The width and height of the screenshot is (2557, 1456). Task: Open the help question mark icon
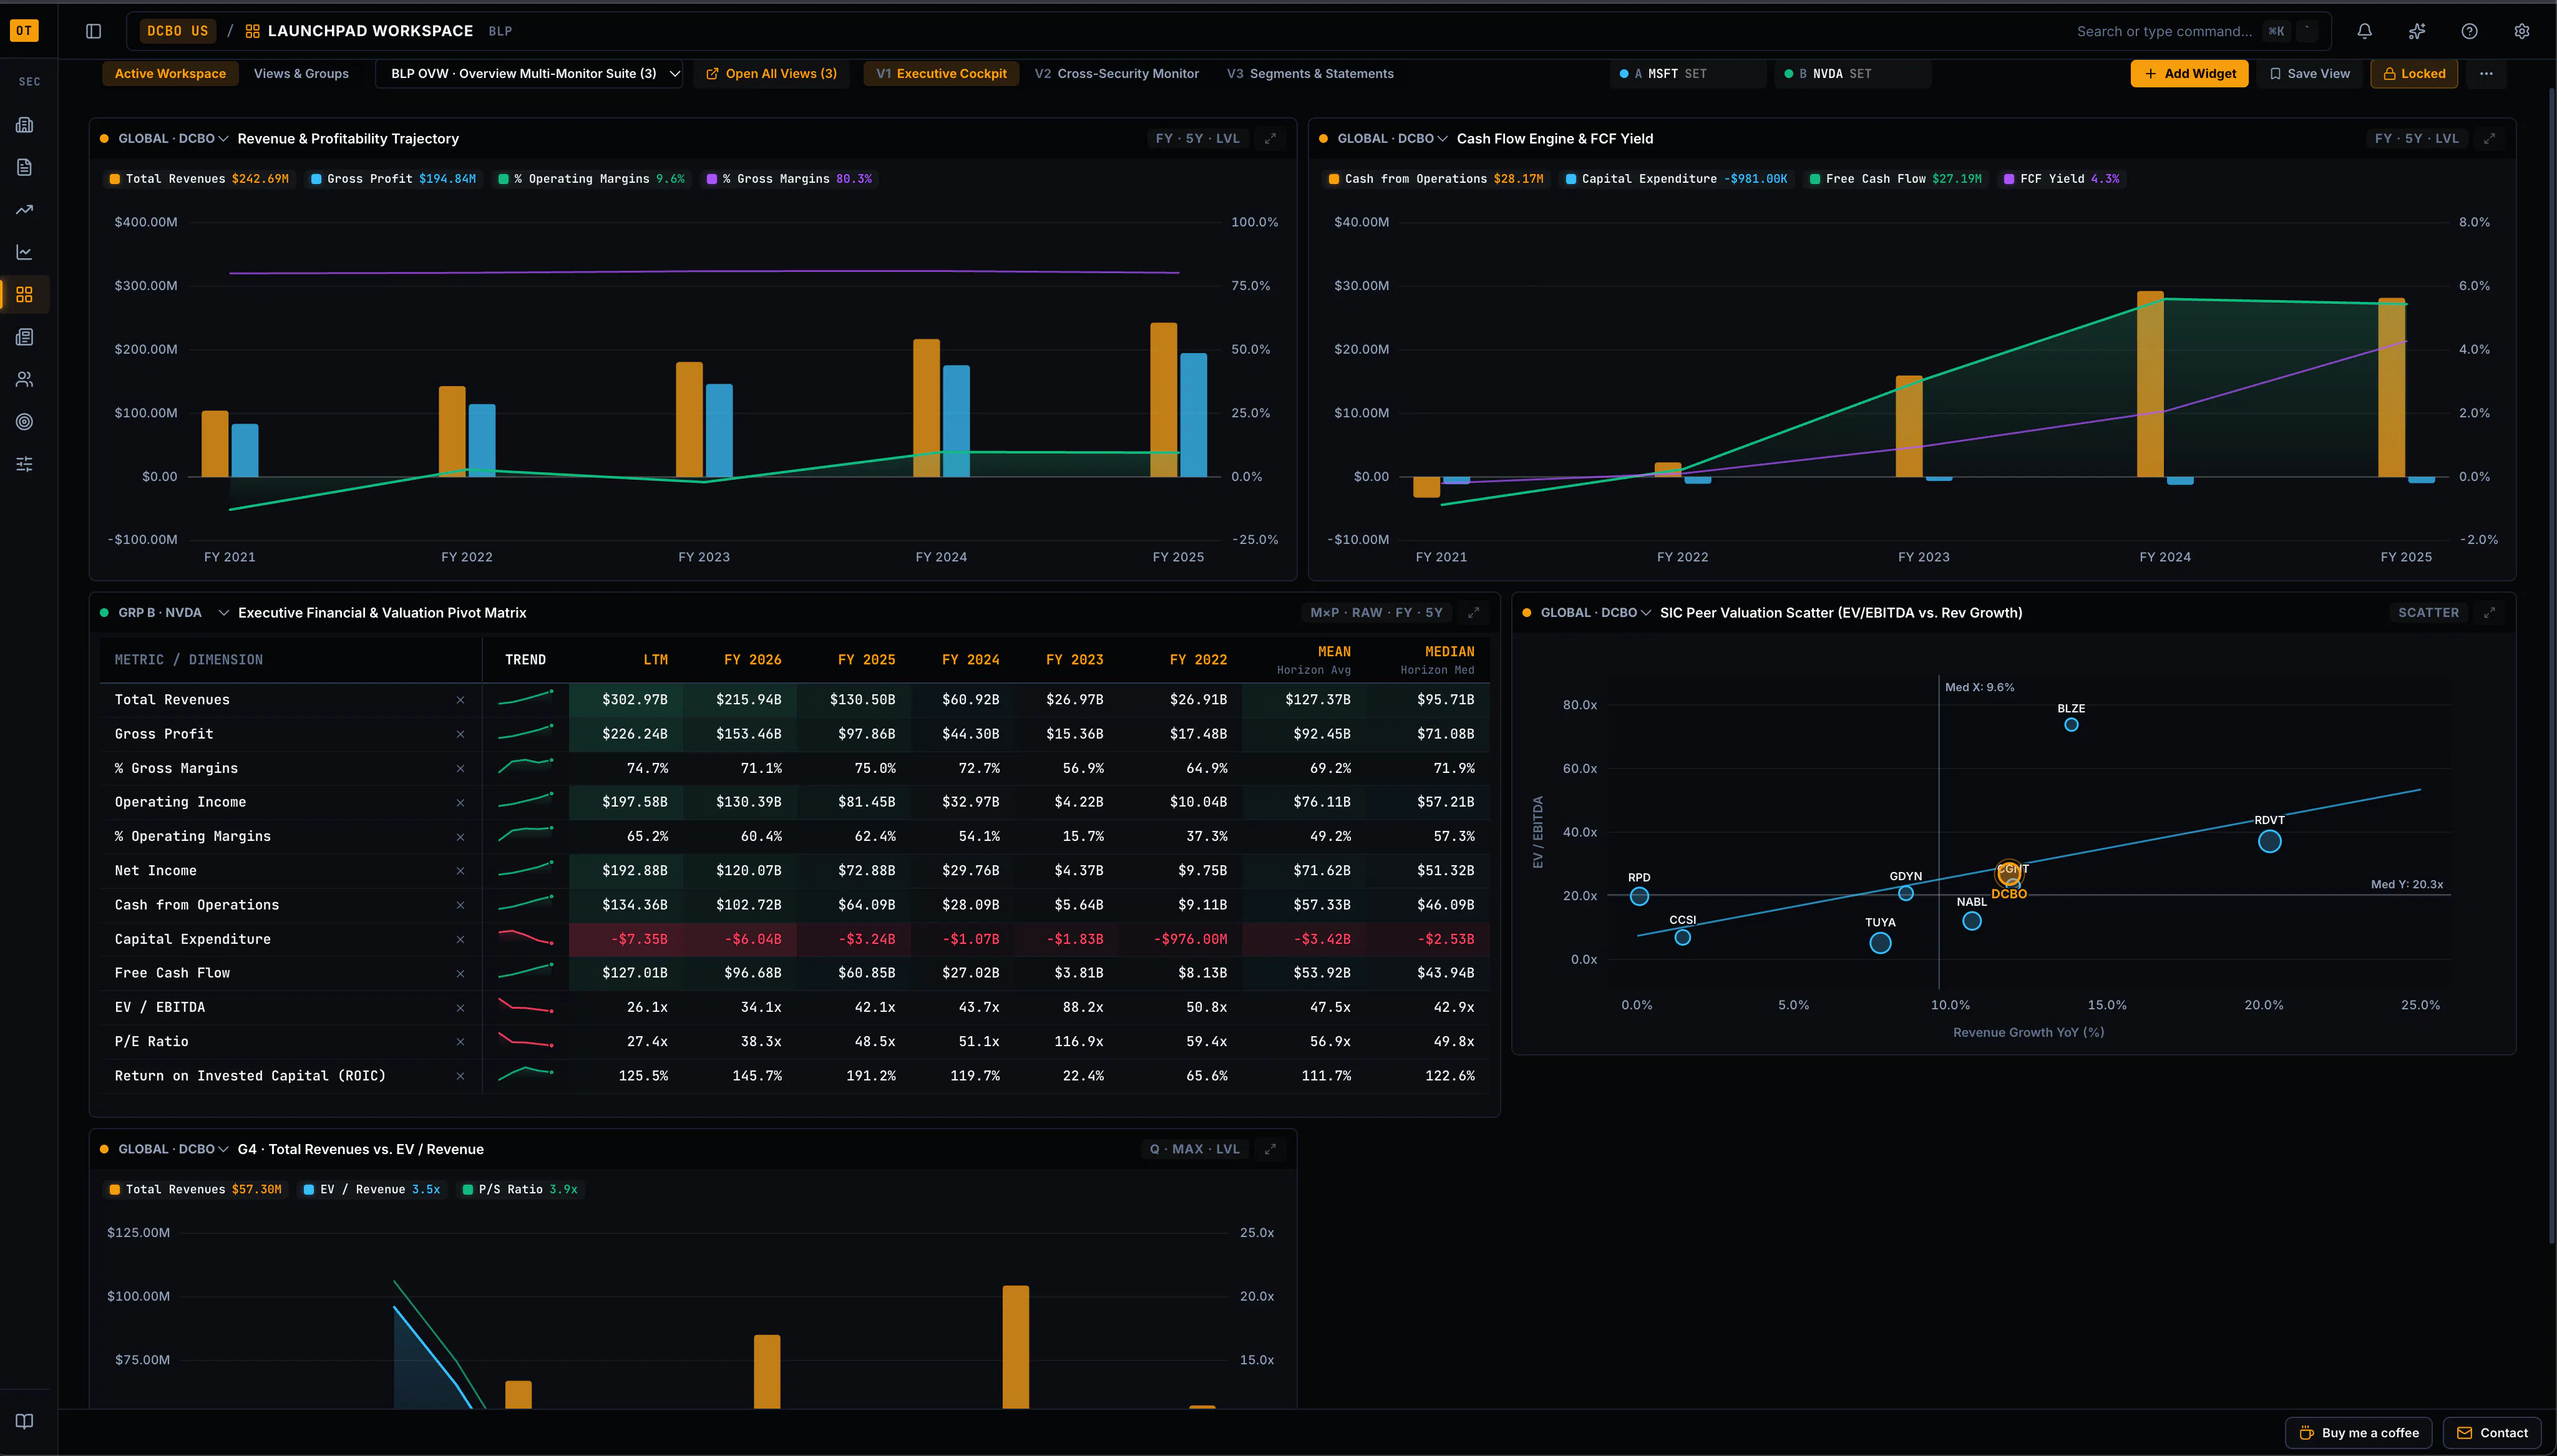pyautogui.click(x=2469, y=31)
